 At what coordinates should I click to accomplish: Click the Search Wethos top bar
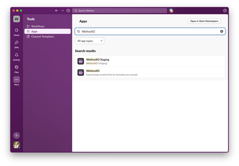click(119, 11)
